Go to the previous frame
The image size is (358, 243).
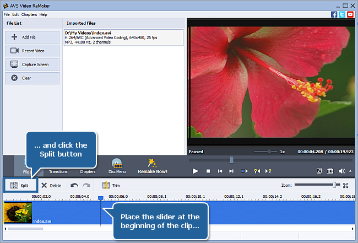pos(220,171)
